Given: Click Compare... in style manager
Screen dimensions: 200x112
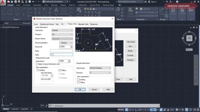Looking at the screenshot, I should (x=131, y=60).
